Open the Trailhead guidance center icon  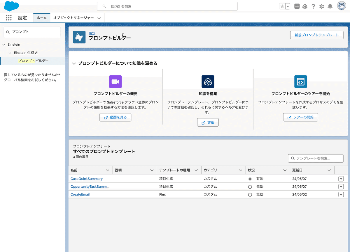pyautogui.click(x=305, y=6)
